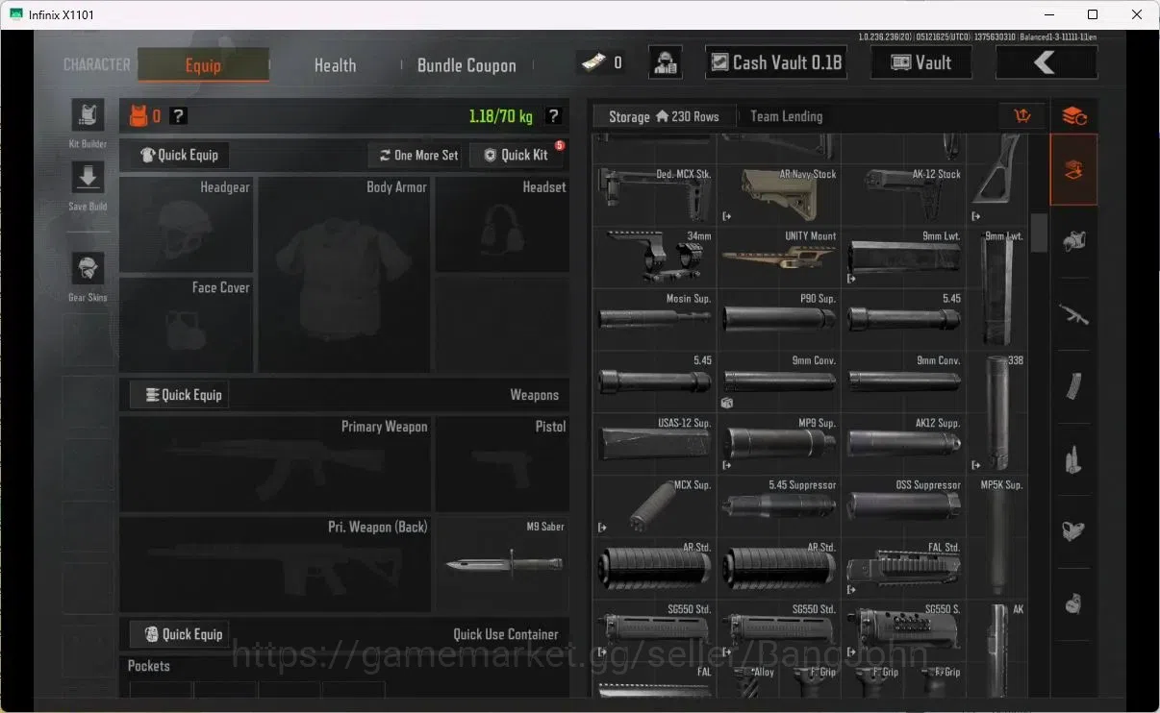Click the help icon next to armor value
This screenshot has height=713, width=1160.
[178, 116]
